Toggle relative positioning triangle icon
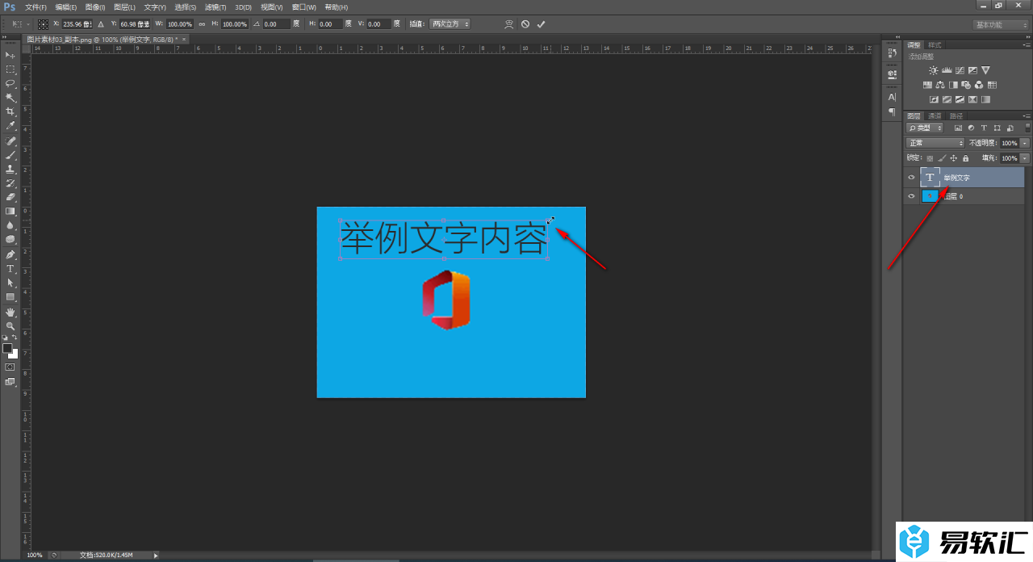Image resolution: width=1033 pixels, height=562 pixels. (101, 24)
